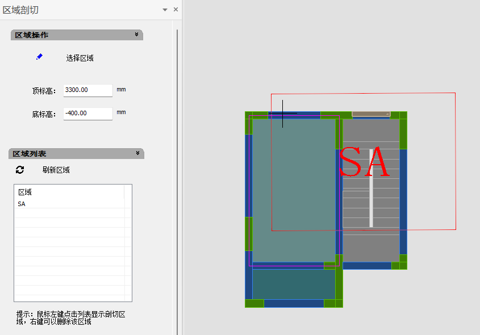Click the 区域 column header
This screenshot has width=480, height=335.
(25, 192)
